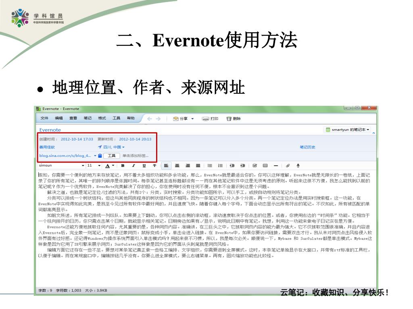This screenshot has width=413, height=309.
Task: Click the tag icon beside the 工具 tag
Action: [100, 156]
